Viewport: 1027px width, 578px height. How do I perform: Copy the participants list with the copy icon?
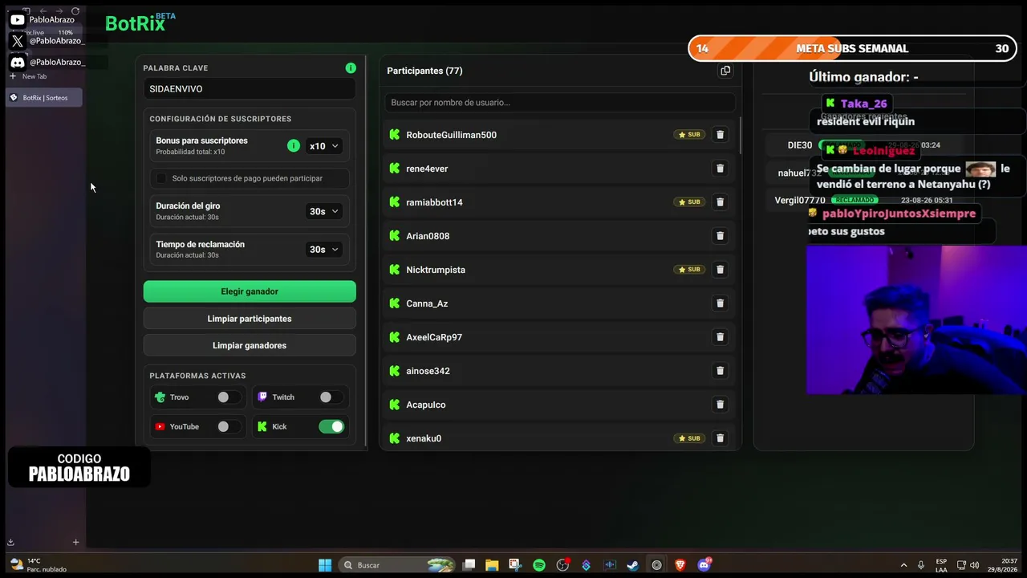tap(725, 71)
